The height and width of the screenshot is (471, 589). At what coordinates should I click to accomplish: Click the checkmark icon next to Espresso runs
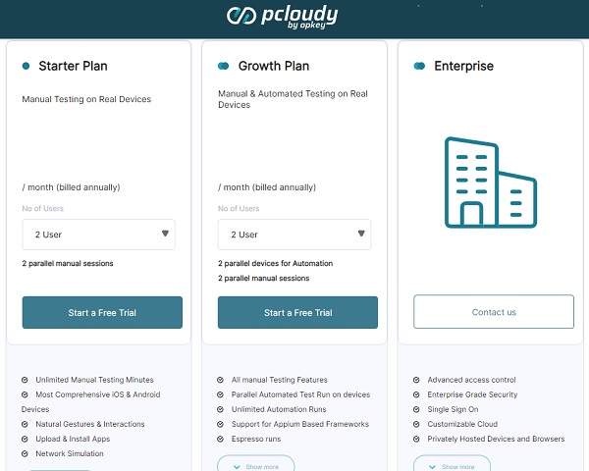tap(221, 439)
